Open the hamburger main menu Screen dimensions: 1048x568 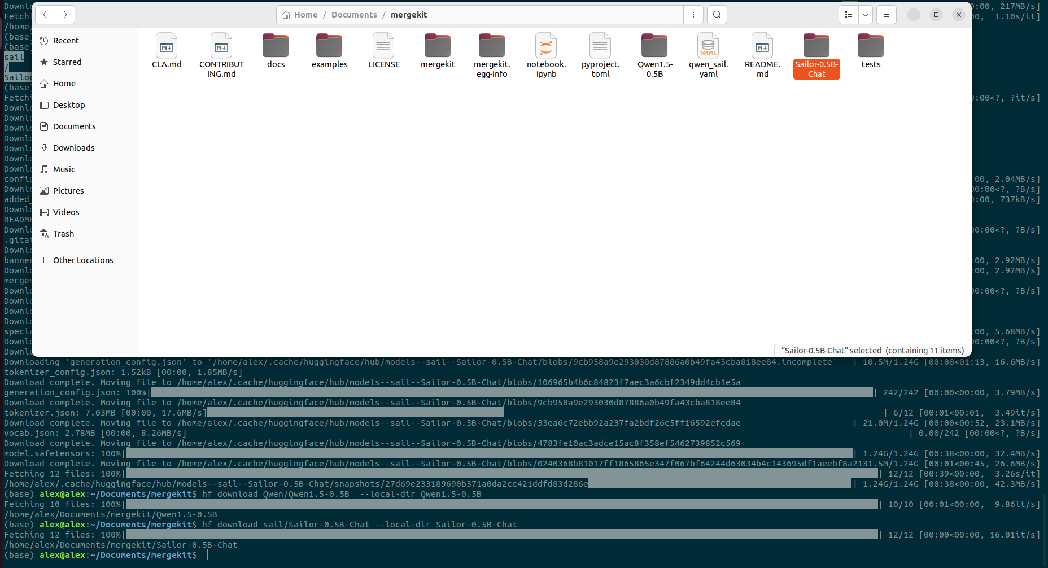pyautogui.click(x=886, y=15)
